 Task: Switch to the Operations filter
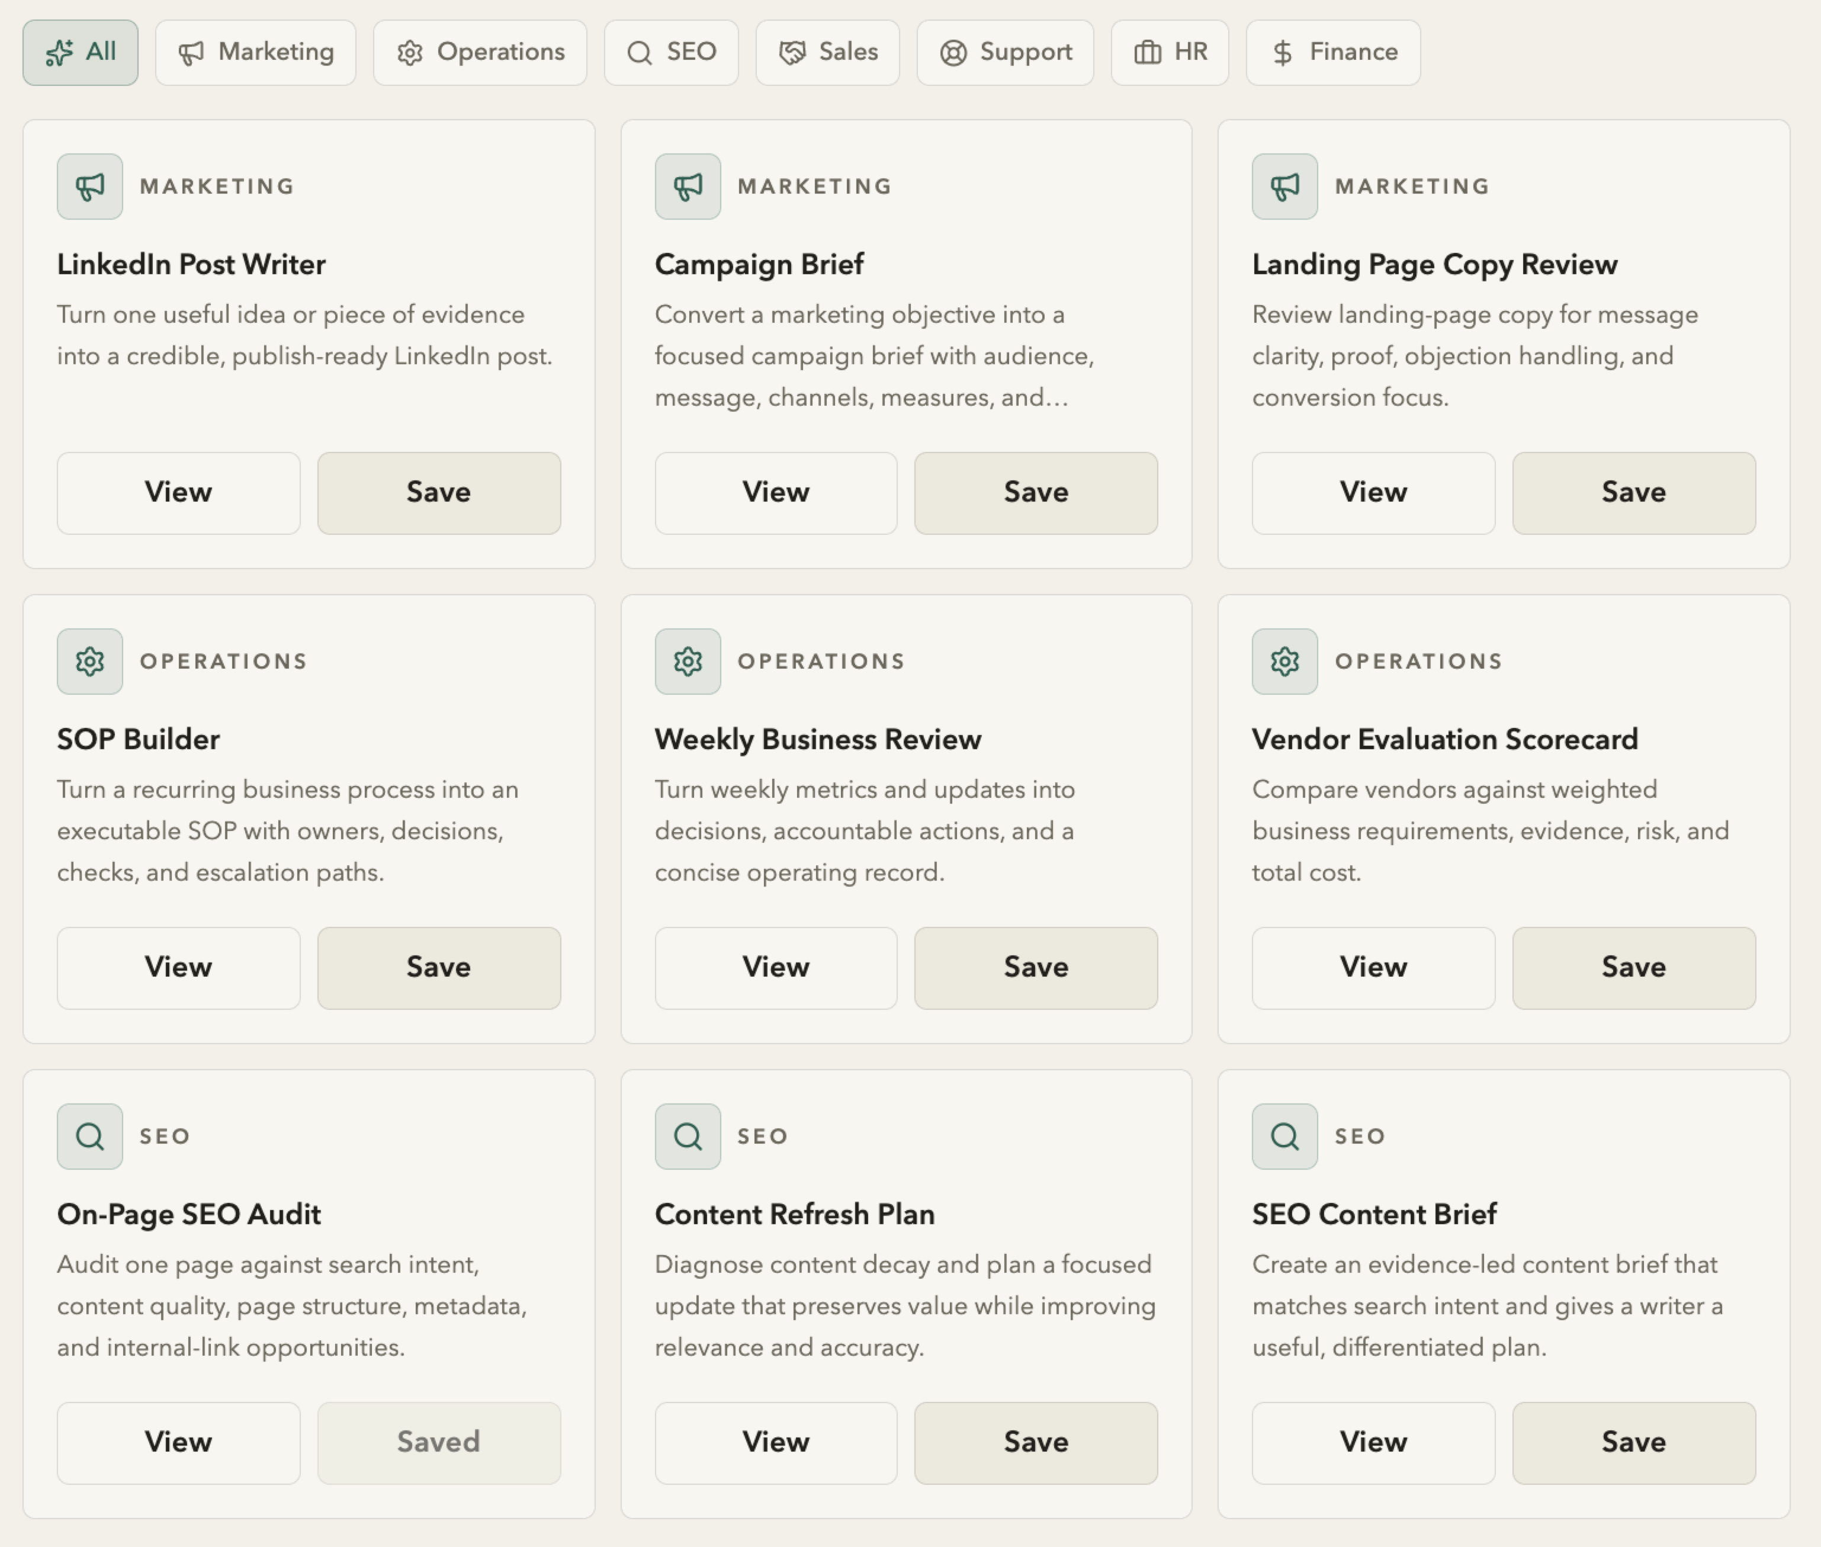tap(480, 53)
